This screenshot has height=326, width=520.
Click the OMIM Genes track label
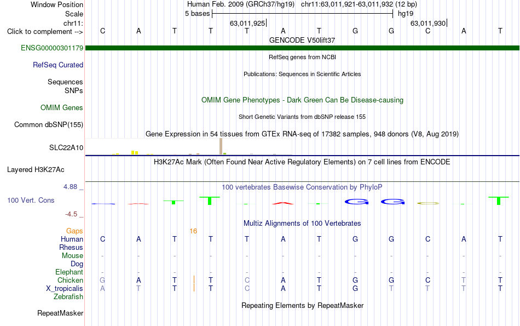(x=62, y=107)
